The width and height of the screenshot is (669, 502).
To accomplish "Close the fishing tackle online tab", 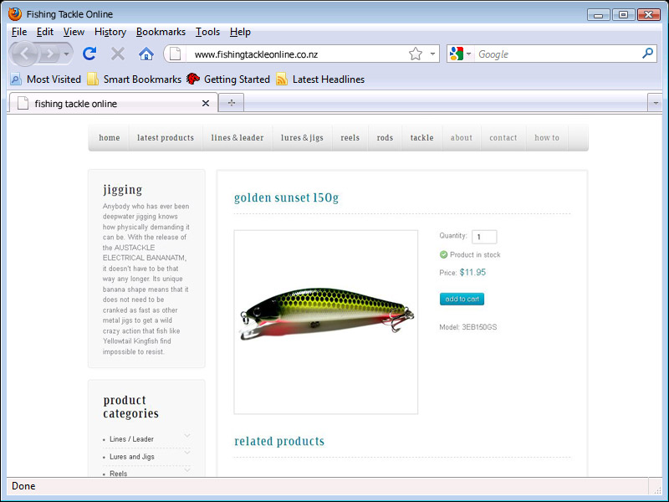I will (206, 104).
